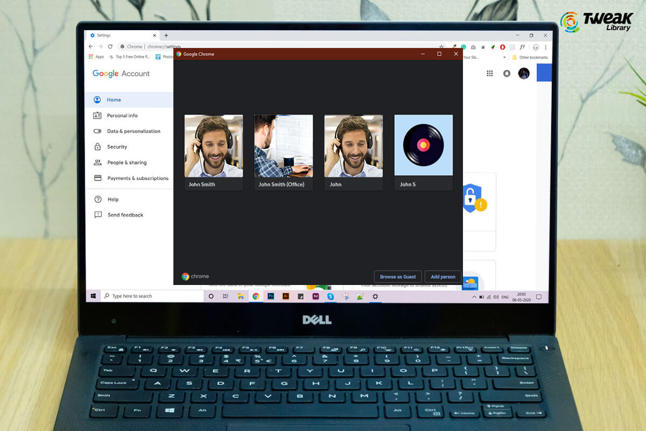Reload the page with refresh button
Screen dimensions: 646x431
coord(110,47)
